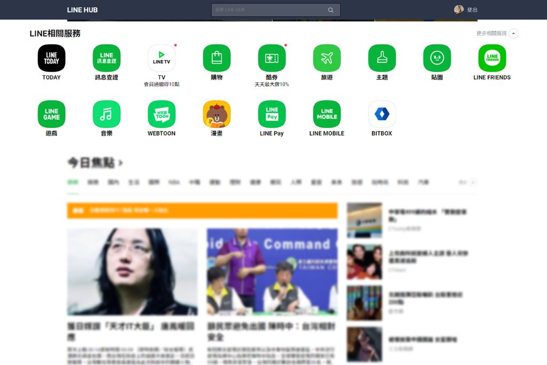
Task: Open the 音樂 music note icon
Action: (x=106, y=114)
